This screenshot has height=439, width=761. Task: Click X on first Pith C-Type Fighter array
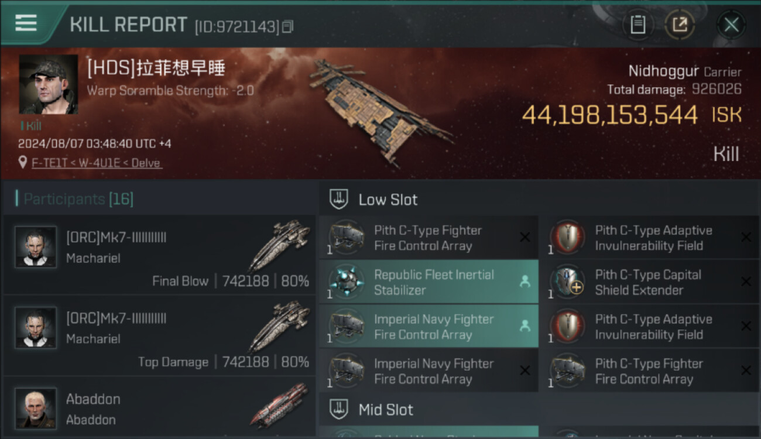click(525, 237)
